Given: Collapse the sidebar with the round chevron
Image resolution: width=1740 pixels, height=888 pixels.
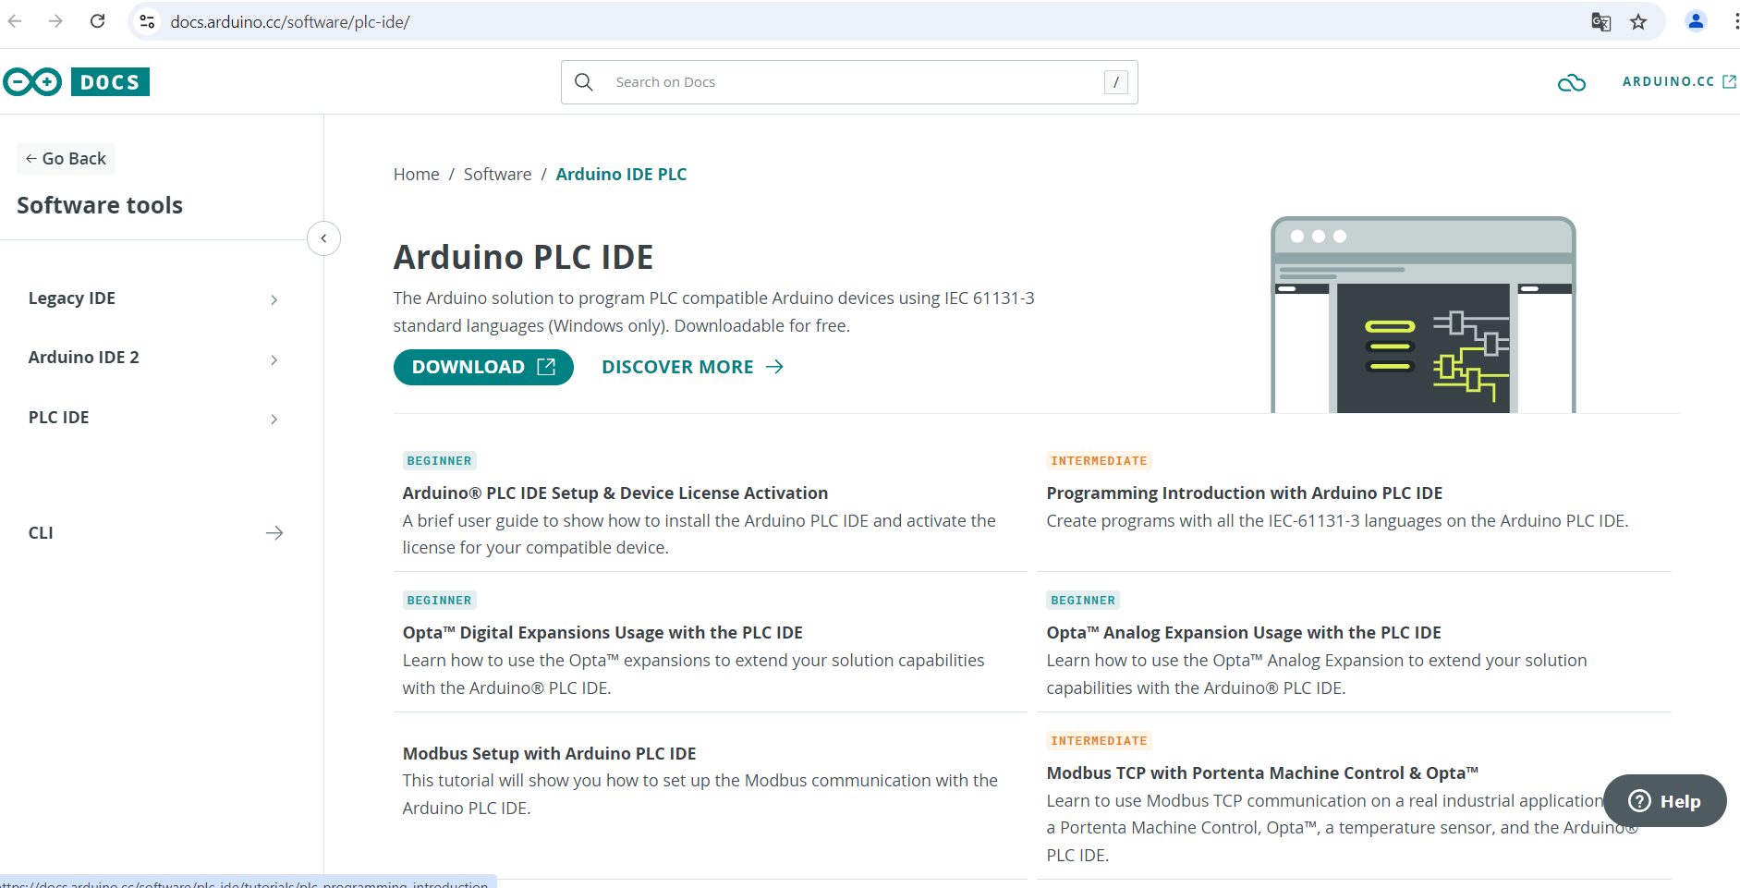Looking at the screenshot, I should click(x=323, y=238).
